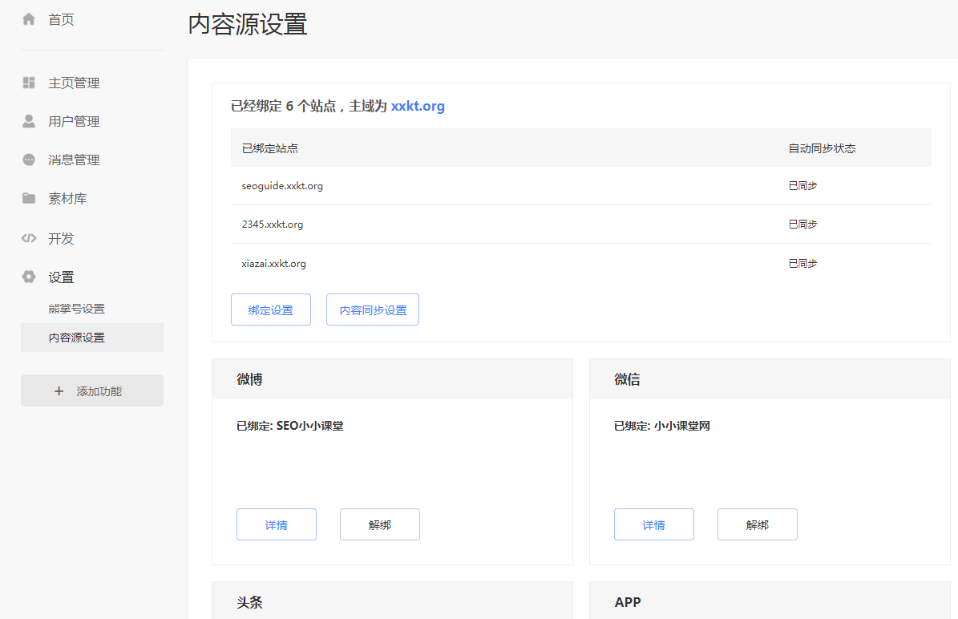Click the 已绑定站点 column header
958x619 pixels.
click(x=269, y=148)
